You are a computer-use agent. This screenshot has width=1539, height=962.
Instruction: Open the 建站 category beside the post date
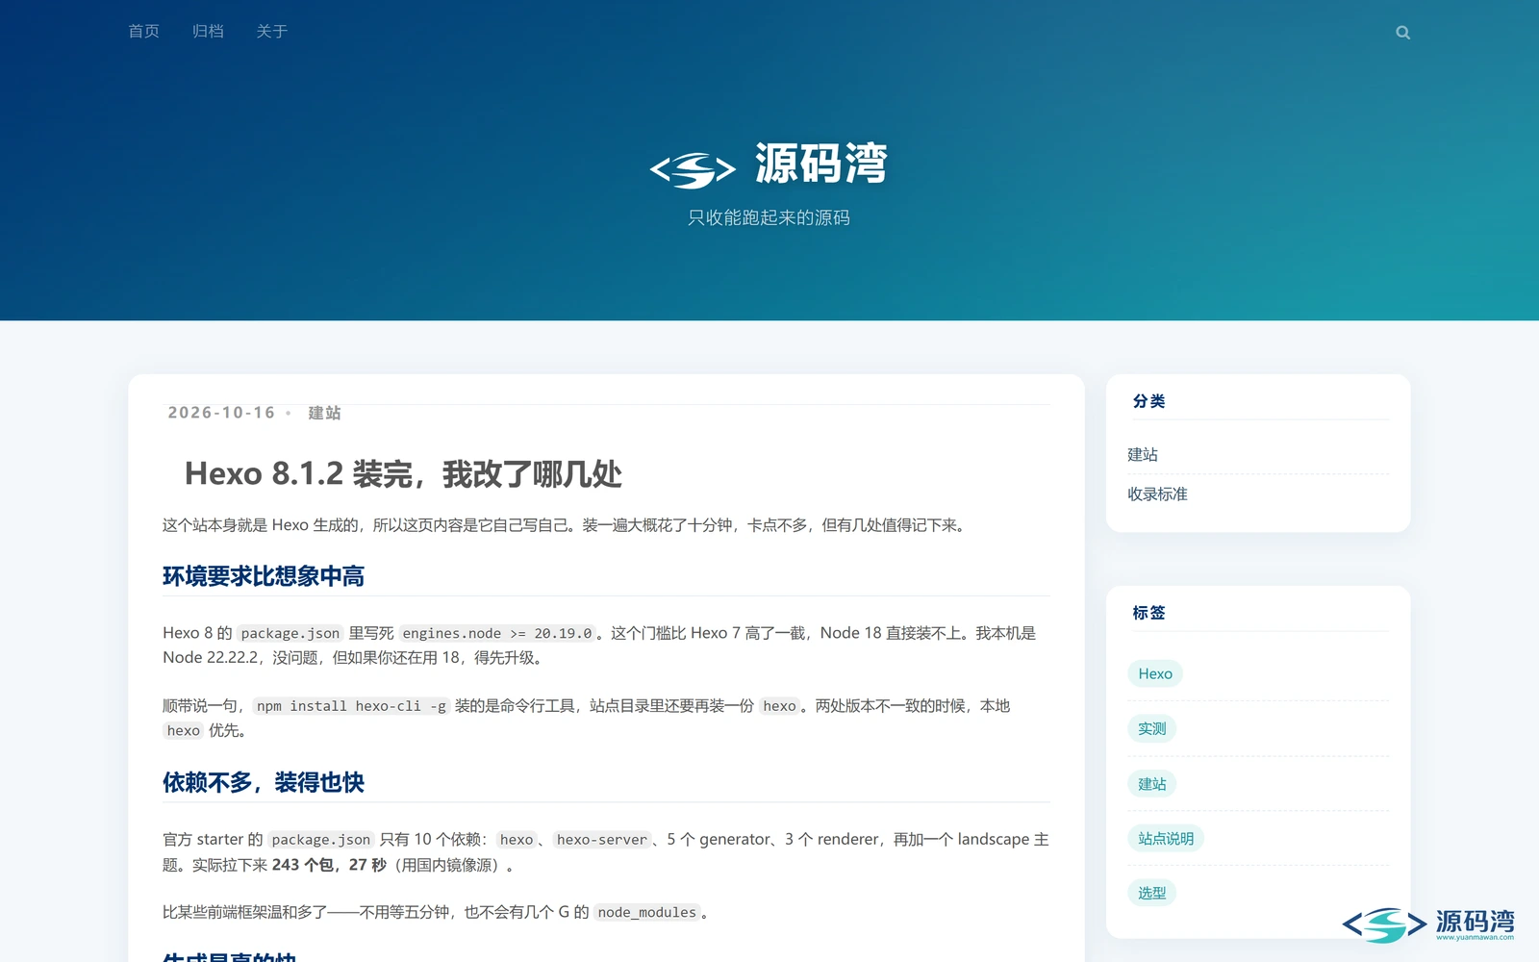tap(324, 413)
